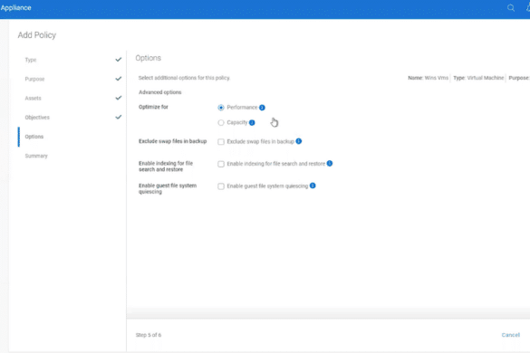Click the 'Step 5 of 6' text
530x353 pixels.
pyautogui.click(x=149, y=335)
